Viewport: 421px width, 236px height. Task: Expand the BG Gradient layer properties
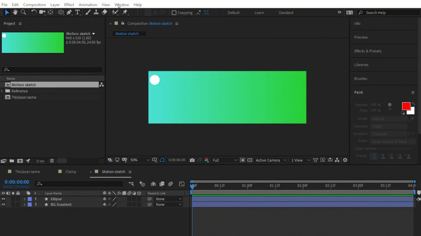[25, 205]
